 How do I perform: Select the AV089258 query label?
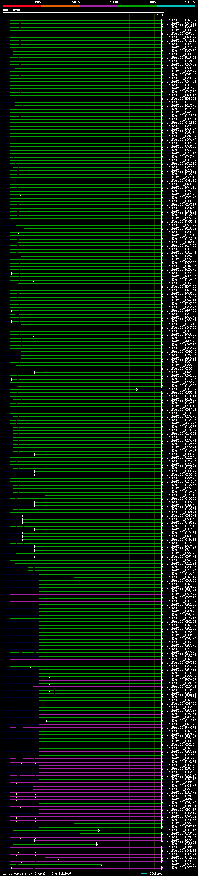click(11, 10)
